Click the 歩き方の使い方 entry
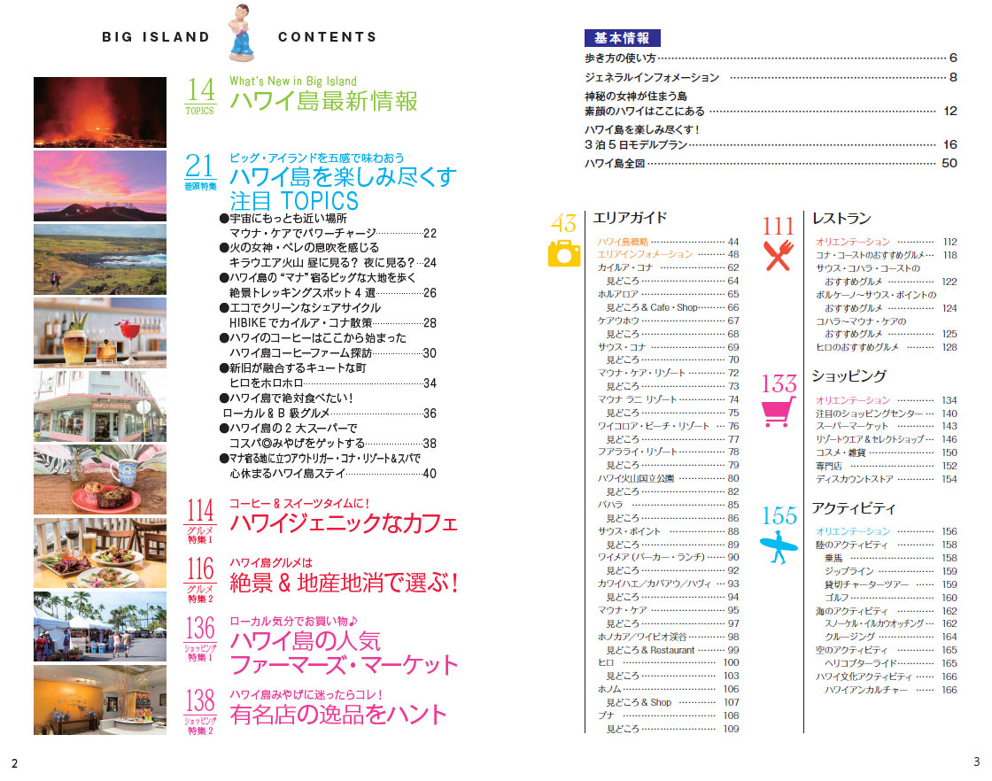The height and width of the screenshot is (781, 992). click(x=771, y=58)
